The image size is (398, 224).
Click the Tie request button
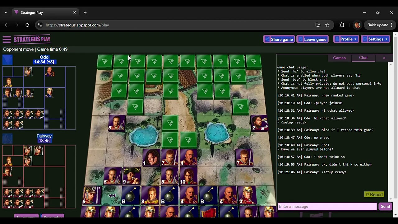[x=26, y=217]
